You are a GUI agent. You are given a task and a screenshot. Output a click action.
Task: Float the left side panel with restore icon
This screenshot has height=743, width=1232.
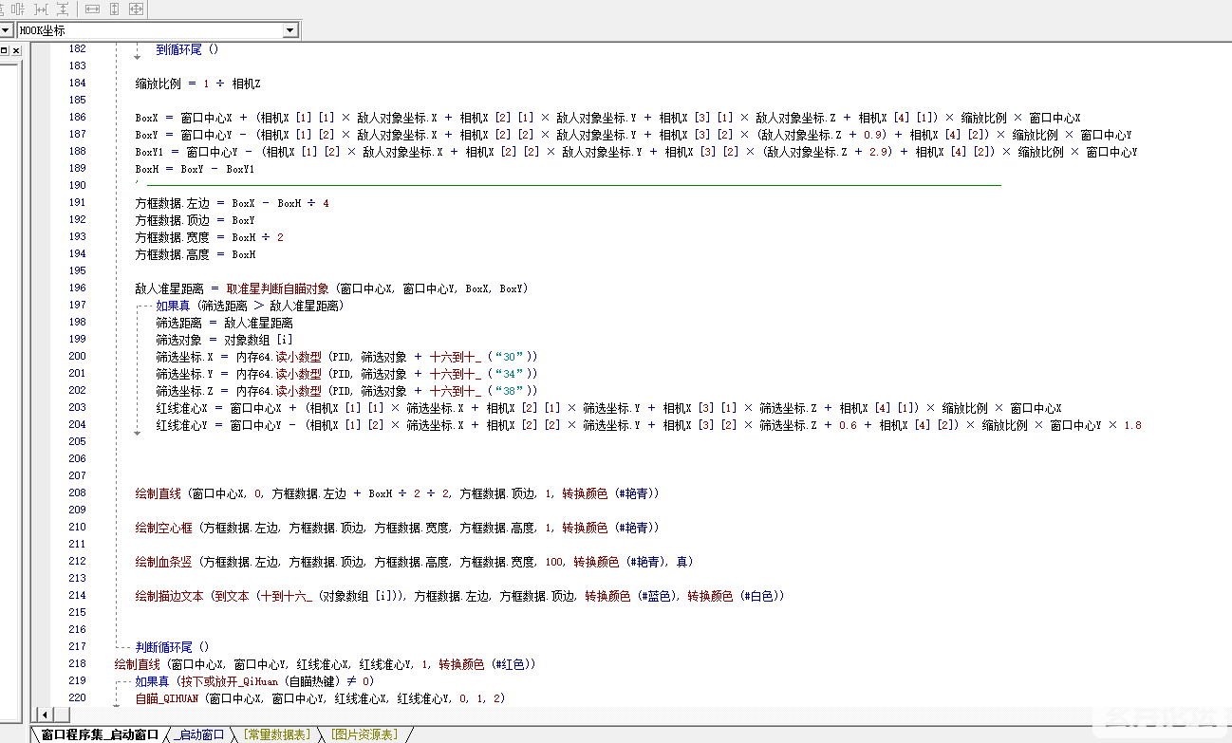4,50
